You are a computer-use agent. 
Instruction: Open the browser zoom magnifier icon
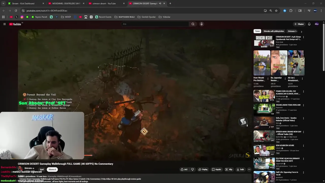pos(271,11)
